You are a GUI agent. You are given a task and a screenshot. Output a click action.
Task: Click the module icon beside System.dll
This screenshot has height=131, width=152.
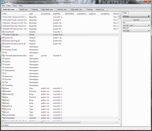pos(3,38)
